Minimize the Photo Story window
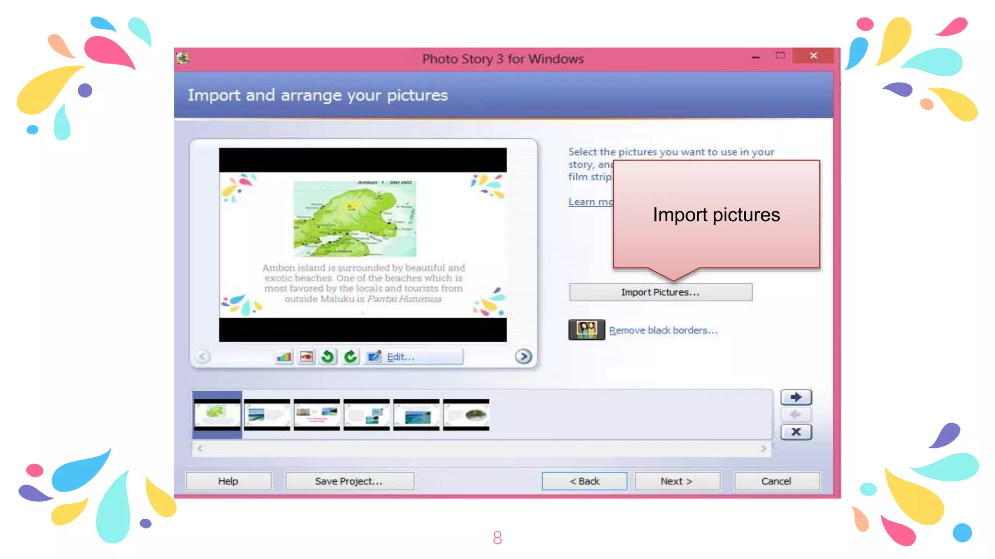Screen dimensions: 995x559 (755, 57)
